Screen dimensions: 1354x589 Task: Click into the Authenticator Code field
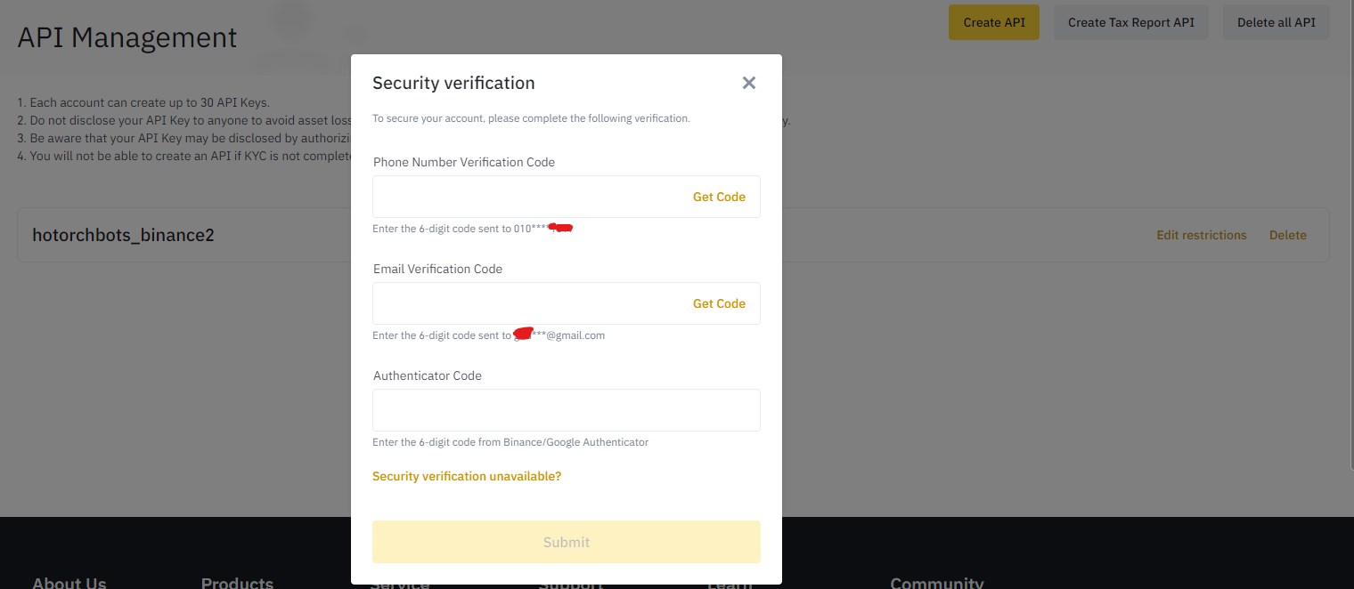coord(567,410)
